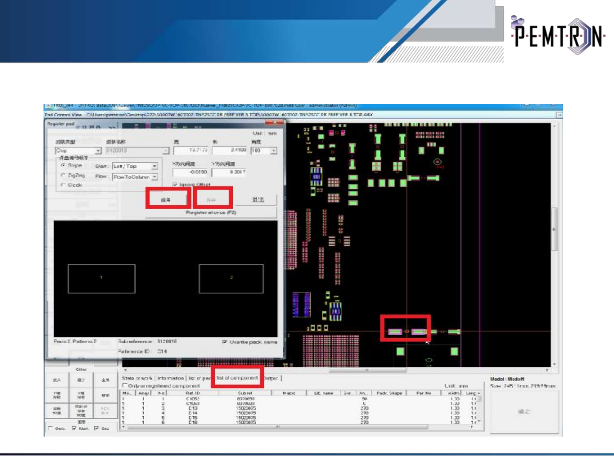Screen dimensions: 614x460
Task: Click the Ref. ID column header
Action: coord(193,393)
